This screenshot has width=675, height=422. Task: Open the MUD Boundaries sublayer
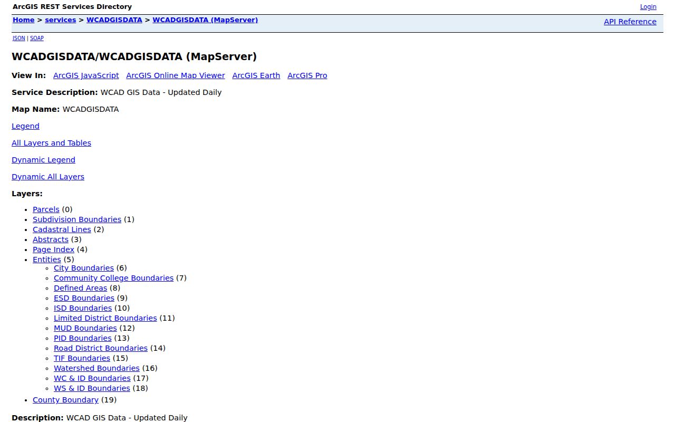tap(85, 328)
